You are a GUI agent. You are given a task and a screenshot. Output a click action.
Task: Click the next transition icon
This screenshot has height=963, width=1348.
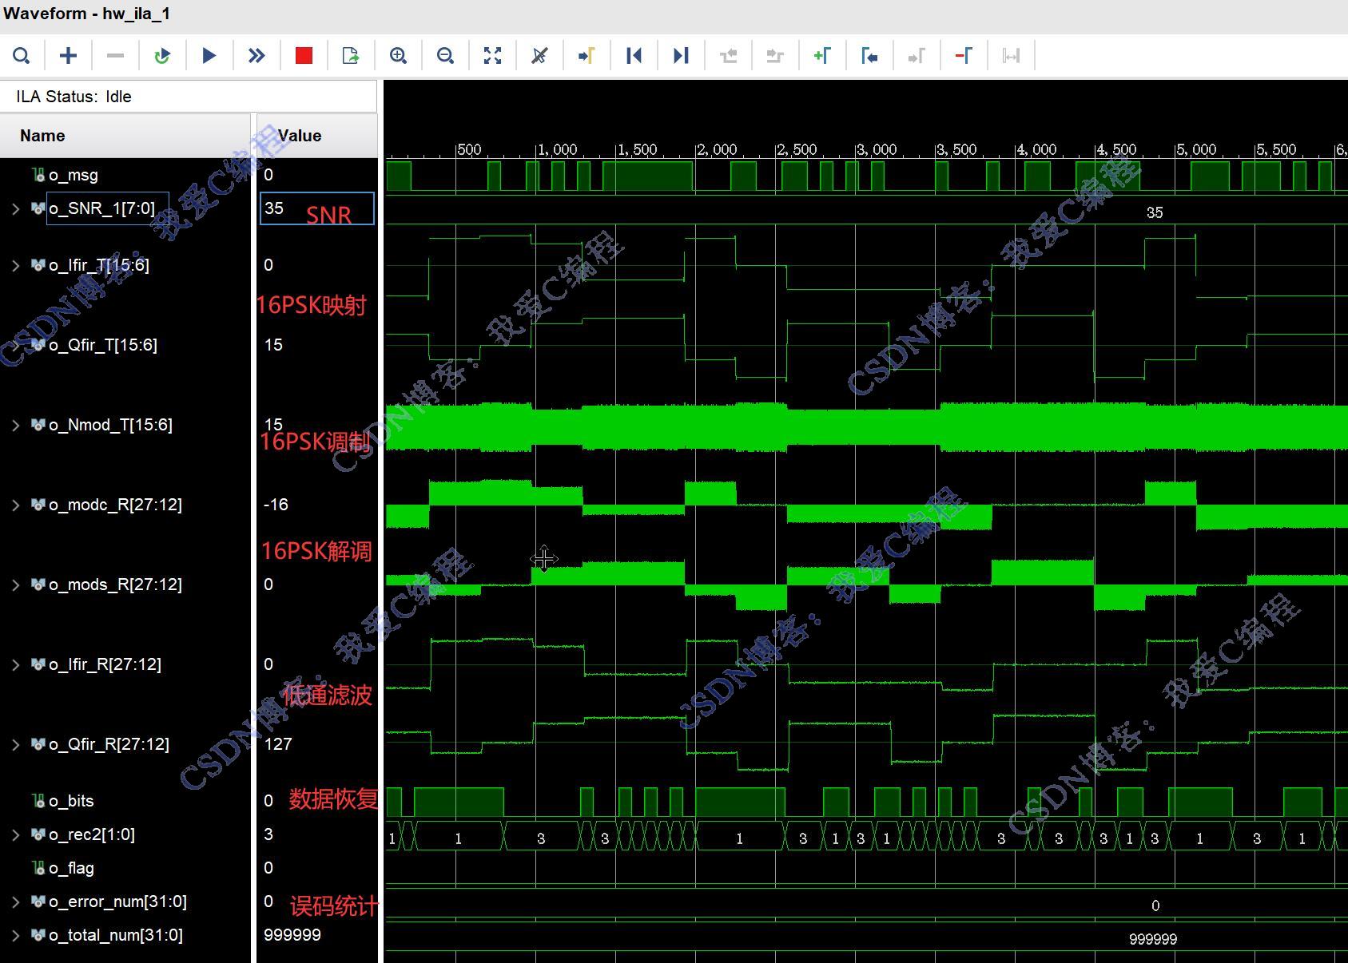pyautogui.click(x=775, y=56)
